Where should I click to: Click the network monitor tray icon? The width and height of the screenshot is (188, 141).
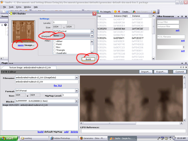click(x=162, y=138)
